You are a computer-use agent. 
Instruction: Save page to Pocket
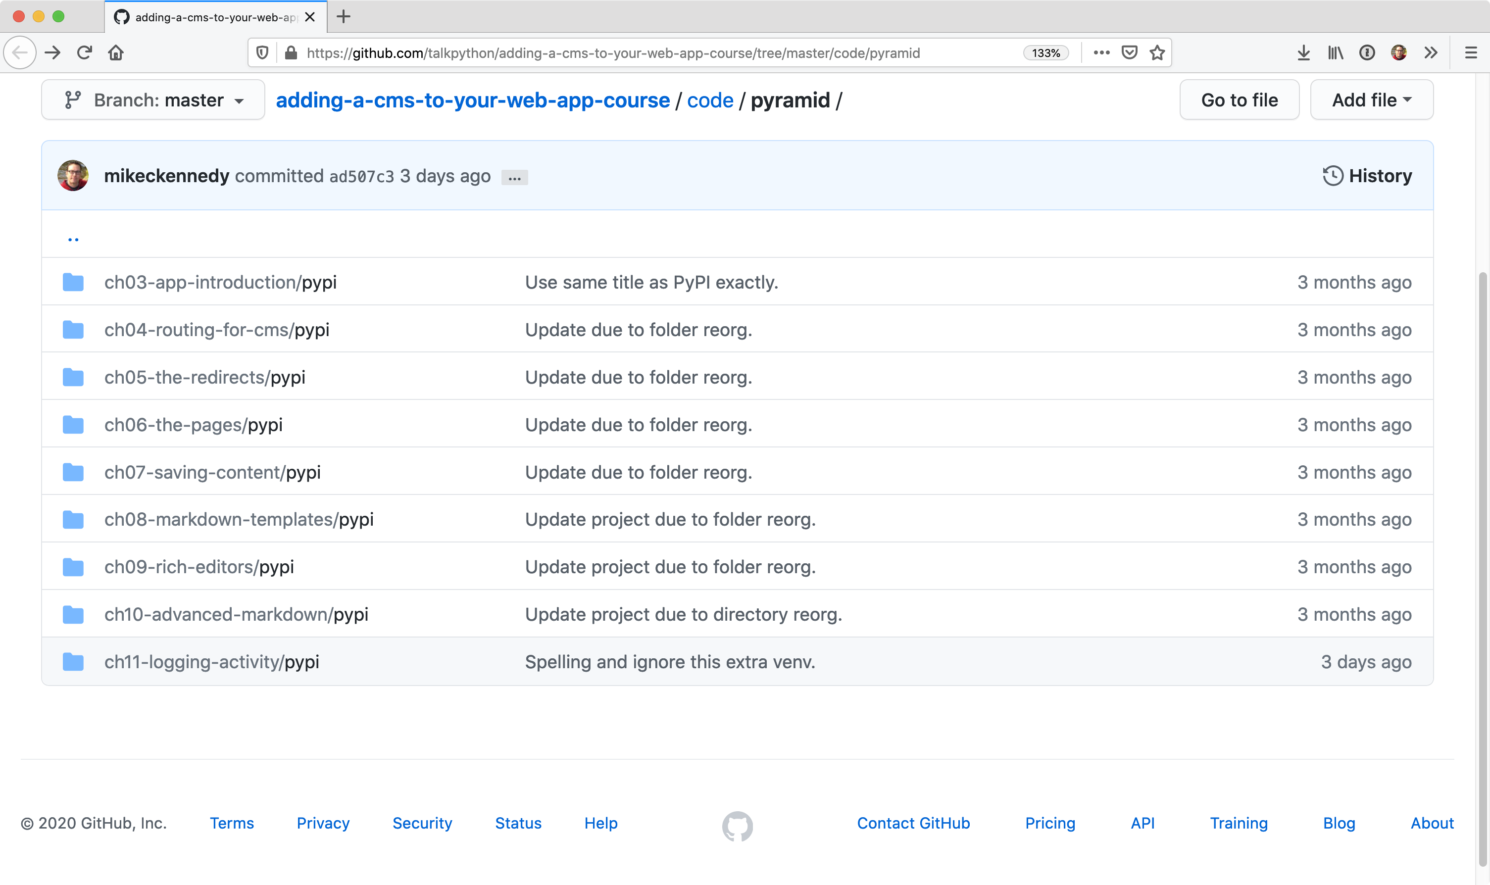click(x=1129, y=52)
